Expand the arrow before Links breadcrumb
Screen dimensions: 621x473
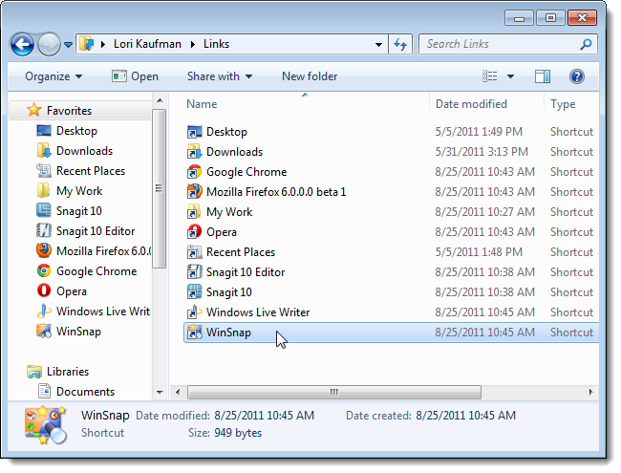click(193, 44)
